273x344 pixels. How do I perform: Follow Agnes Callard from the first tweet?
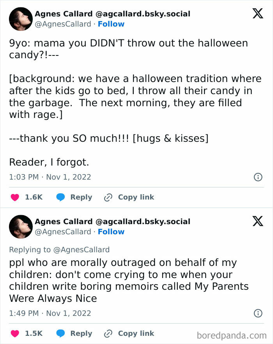point(112,24)
